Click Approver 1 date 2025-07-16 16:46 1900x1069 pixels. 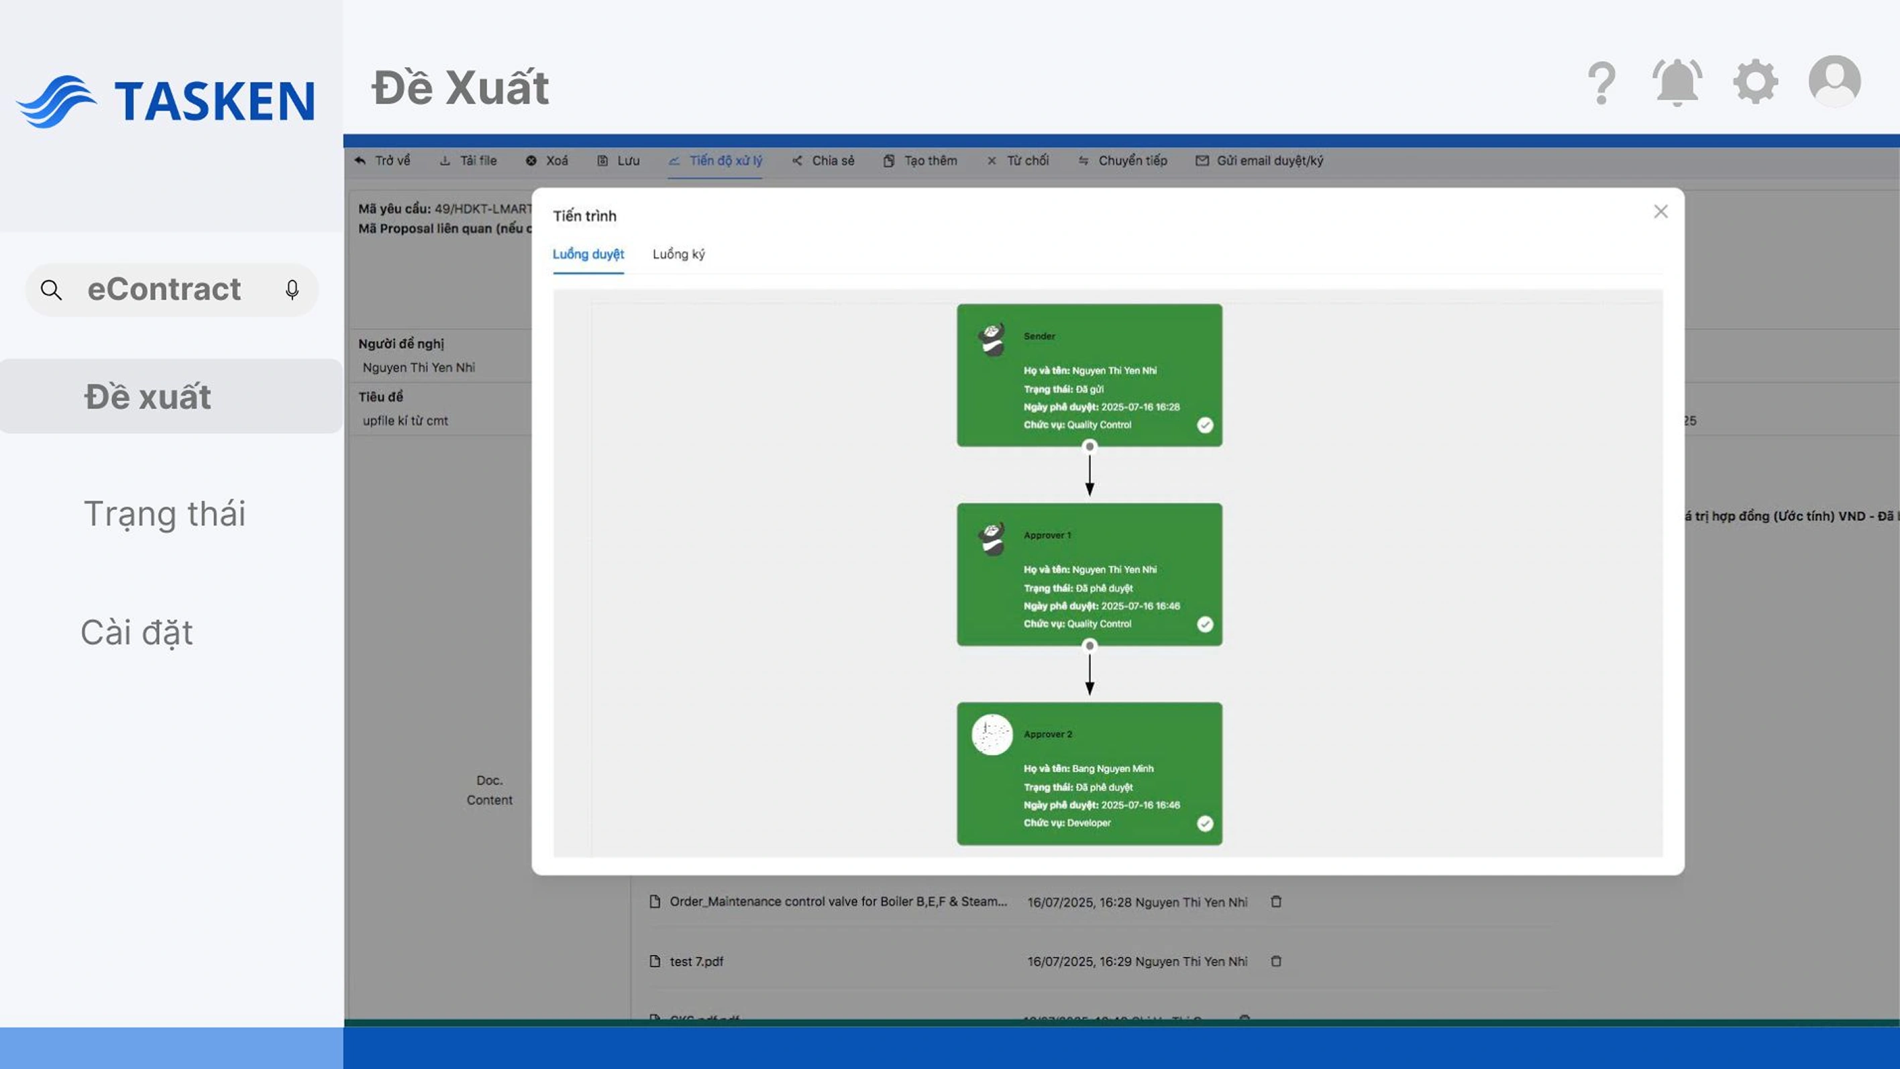pyautogui.click(x=1141, y=607)
